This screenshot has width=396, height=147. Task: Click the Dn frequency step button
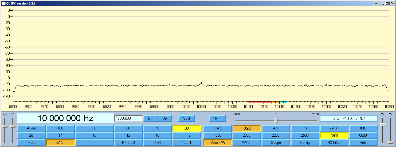(x=150, y=118)
